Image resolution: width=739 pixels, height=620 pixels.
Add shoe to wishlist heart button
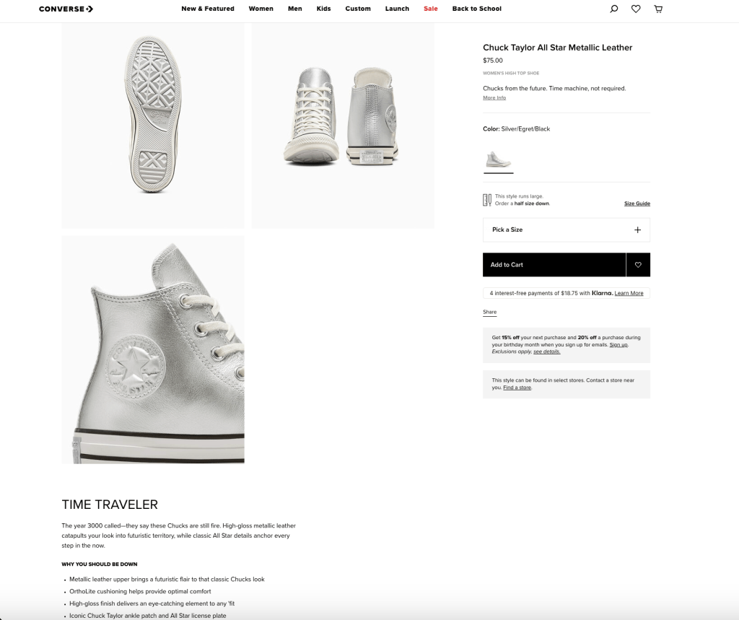click(x=638, y=265)
